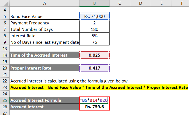Select the Payment Frequency value 2
The width and height of the screenshot is (189, 115).
point(94,23)
